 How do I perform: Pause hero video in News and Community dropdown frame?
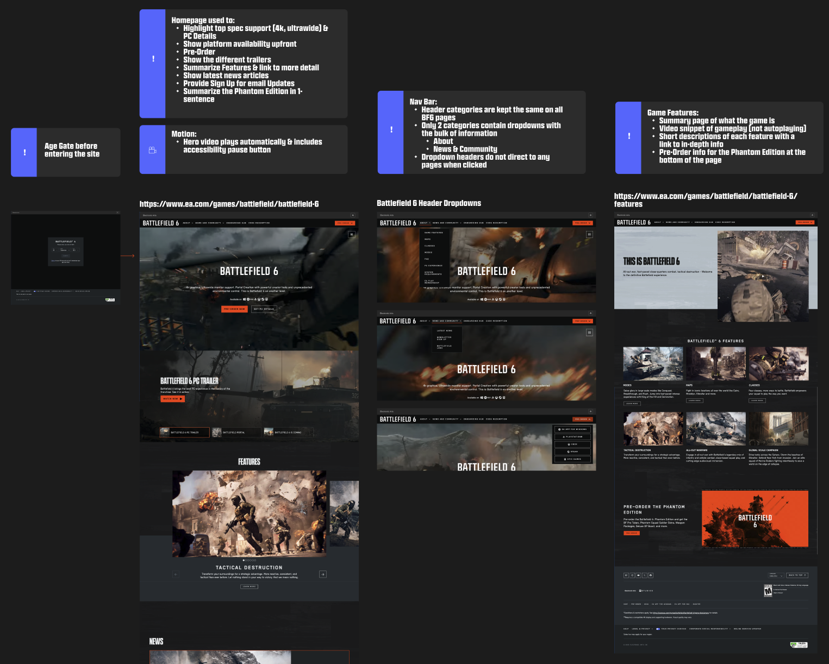(589, 333)
